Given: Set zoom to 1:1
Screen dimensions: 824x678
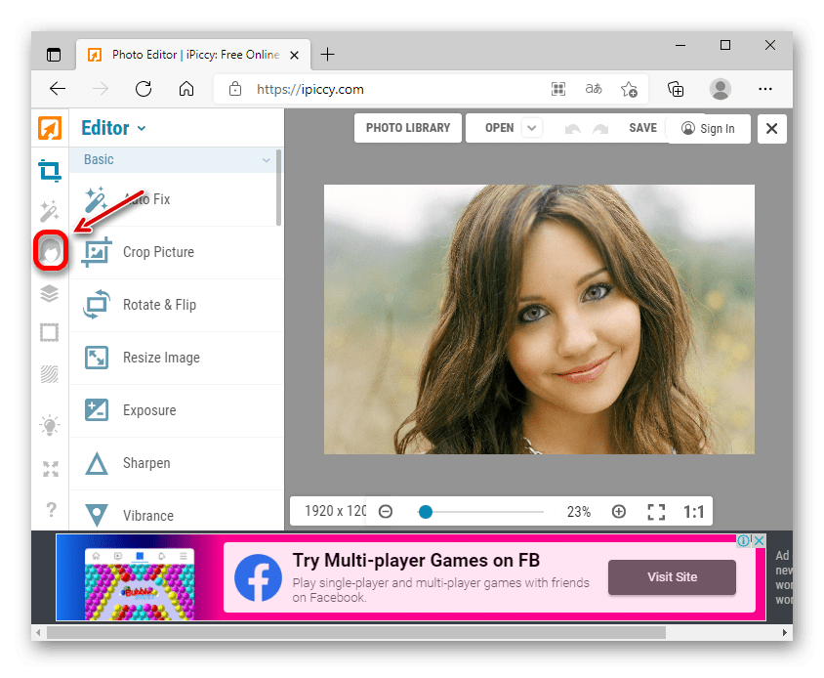Looking at the screenshot, I should point(693,512).
